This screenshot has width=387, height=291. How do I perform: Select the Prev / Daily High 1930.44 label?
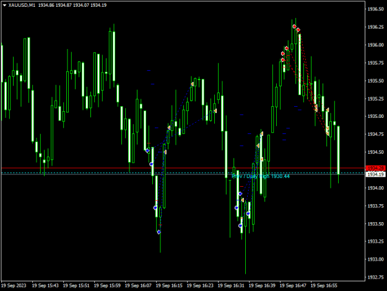point(261,176)
